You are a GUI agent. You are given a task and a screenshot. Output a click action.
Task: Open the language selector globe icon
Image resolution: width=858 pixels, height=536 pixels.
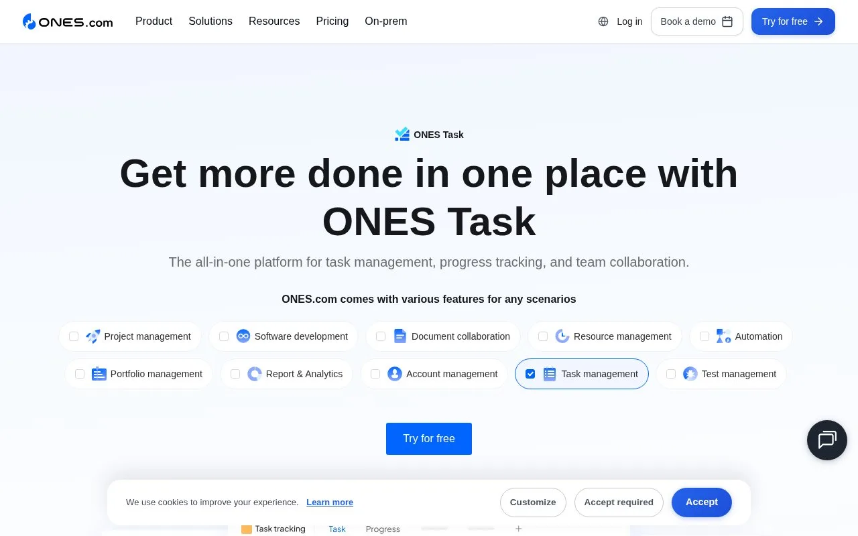603,21
